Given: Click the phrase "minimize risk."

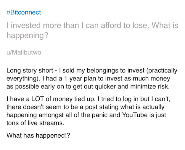Looking at the screenshot, I should pos(150,86).
